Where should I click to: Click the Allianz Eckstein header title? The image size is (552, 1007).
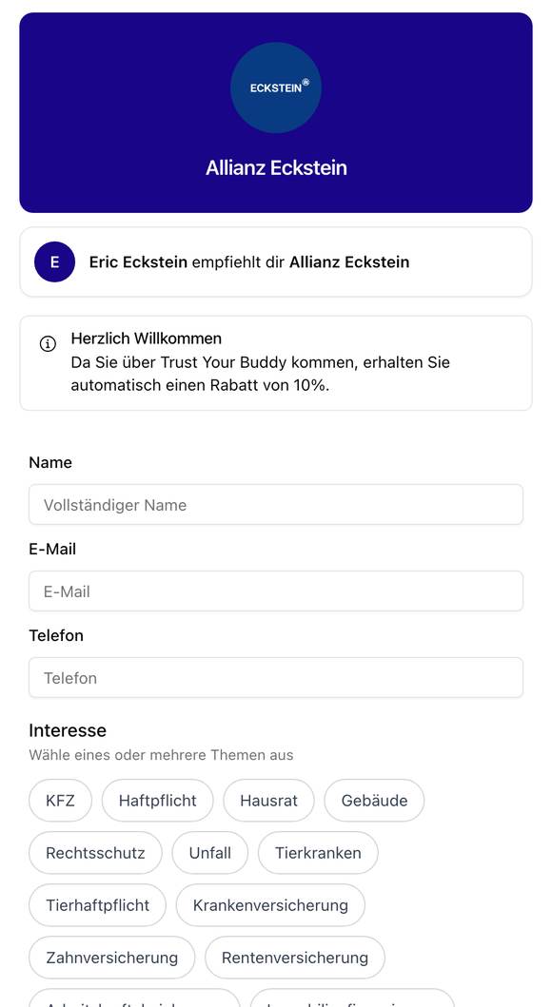pyautogui.click(x=276, y=167)
